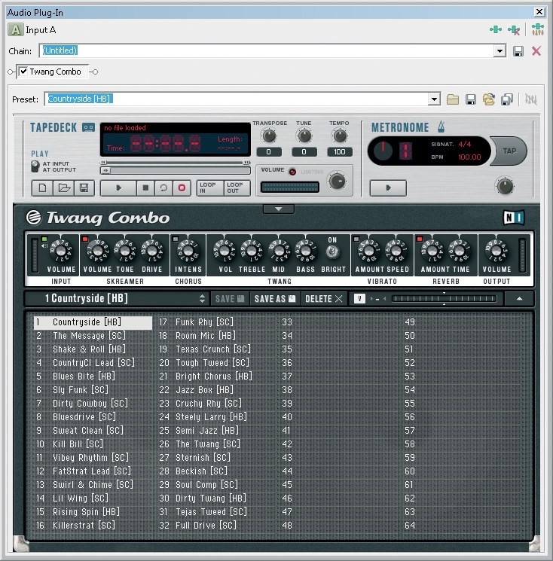553x561 pixels.
Task: Click the open preset package folder icon
Action: click(x=488, y=99)
